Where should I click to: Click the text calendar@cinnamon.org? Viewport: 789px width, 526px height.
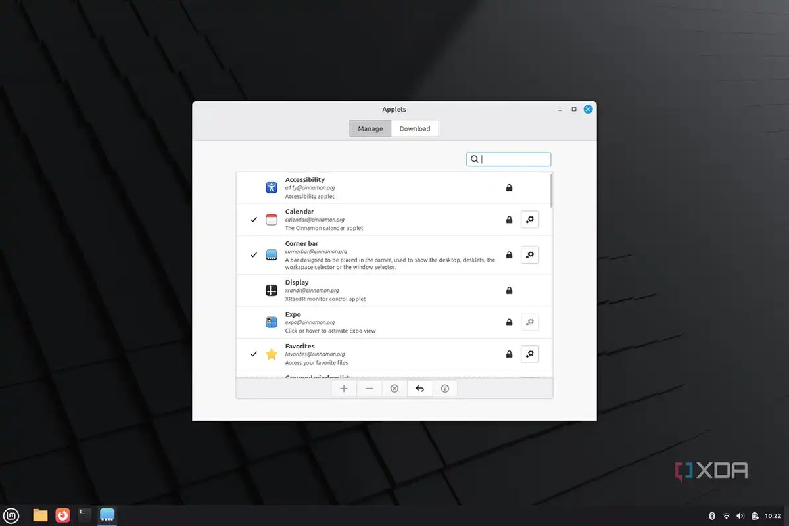[315, 220]
